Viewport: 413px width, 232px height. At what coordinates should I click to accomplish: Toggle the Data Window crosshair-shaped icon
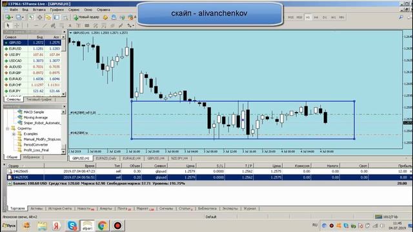39,17
